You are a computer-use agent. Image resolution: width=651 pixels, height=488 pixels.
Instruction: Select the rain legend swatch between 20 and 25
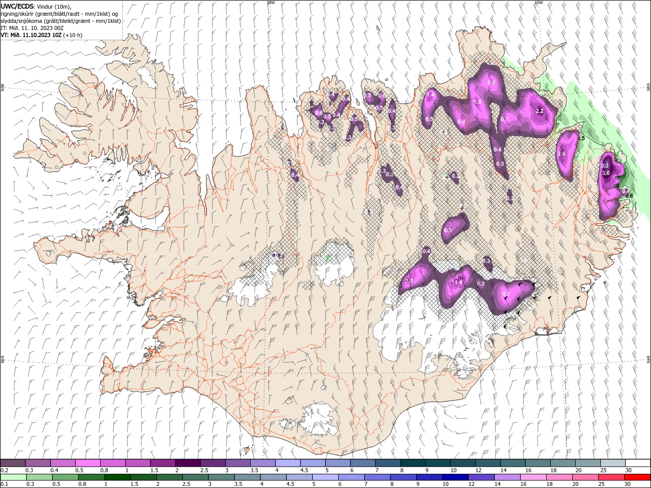[x=584, y=477]
